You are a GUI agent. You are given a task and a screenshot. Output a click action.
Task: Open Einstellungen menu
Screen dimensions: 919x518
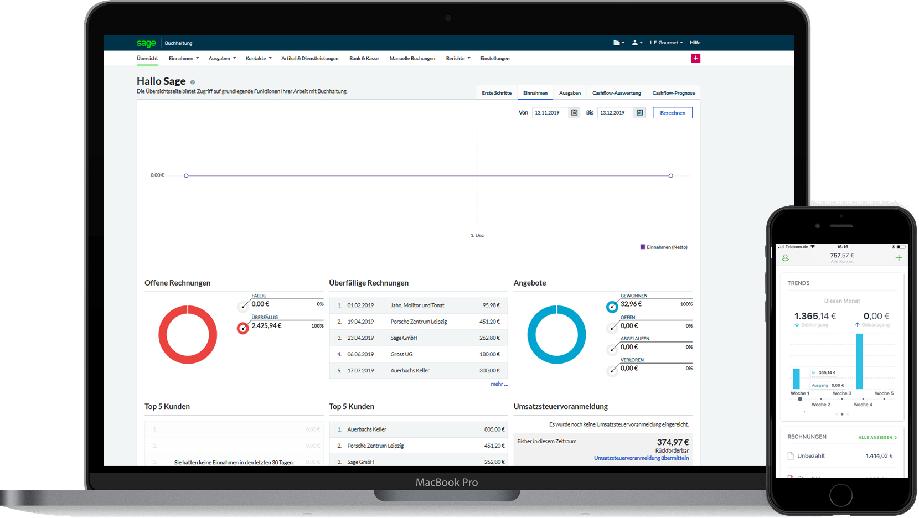[x=494, y=59]
